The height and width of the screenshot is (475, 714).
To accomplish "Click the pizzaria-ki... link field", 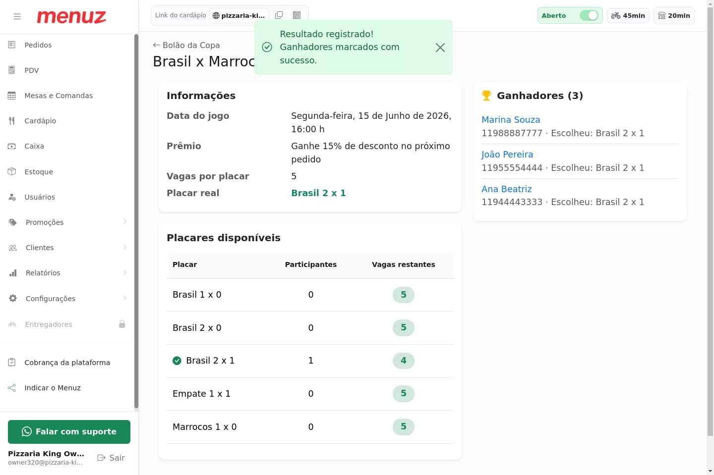I will pyautogui.click(x=239, y=15).
